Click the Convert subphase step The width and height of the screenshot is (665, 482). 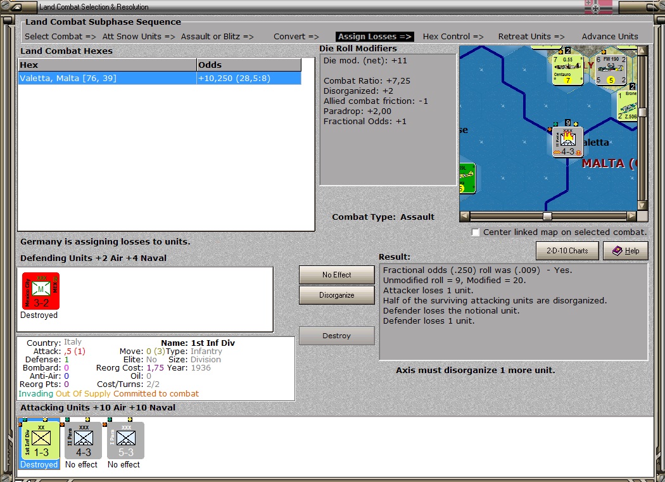296,37
